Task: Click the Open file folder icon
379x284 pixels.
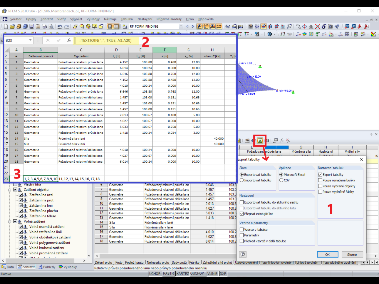Action: [x=12, y=26]
